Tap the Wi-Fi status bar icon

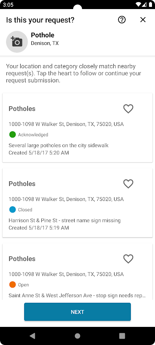(138, 5)
